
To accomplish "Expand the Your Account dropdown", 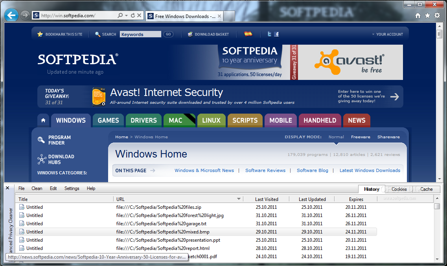I will pos(387,34).
